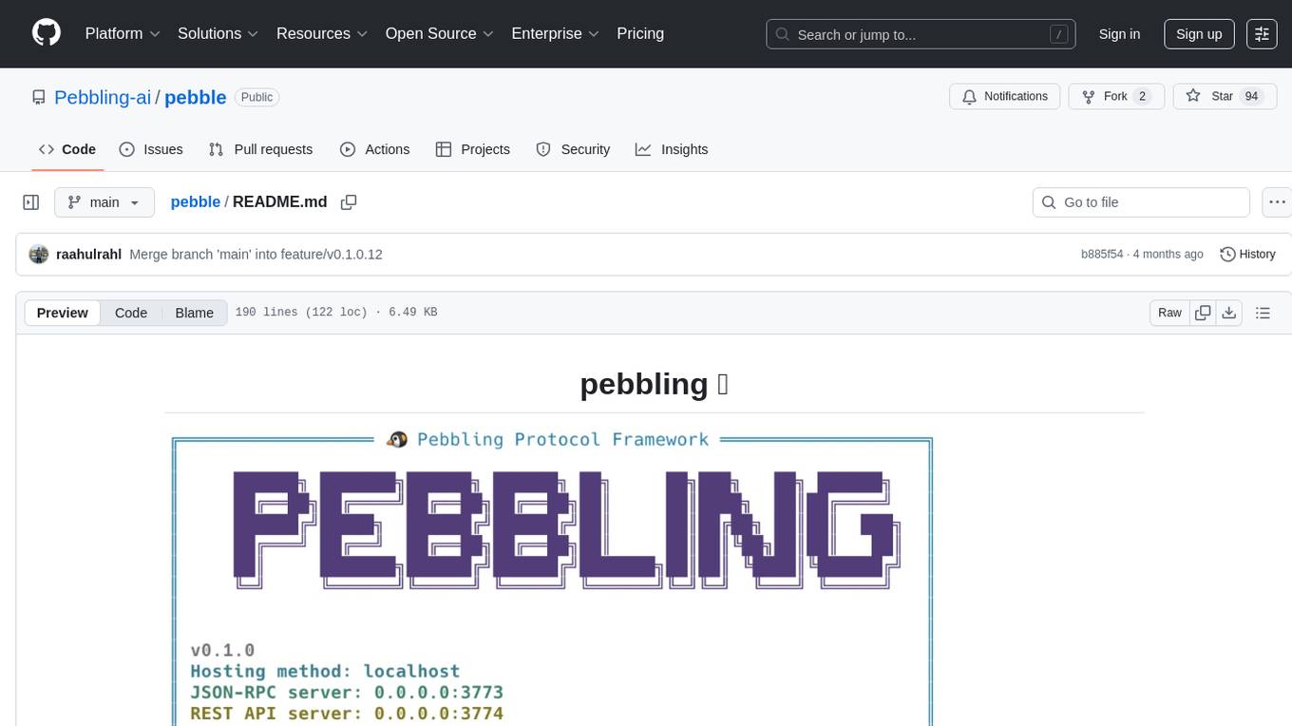The image size is (1292, 726).
Task: Copy the README.md file path
Action: 349,202
